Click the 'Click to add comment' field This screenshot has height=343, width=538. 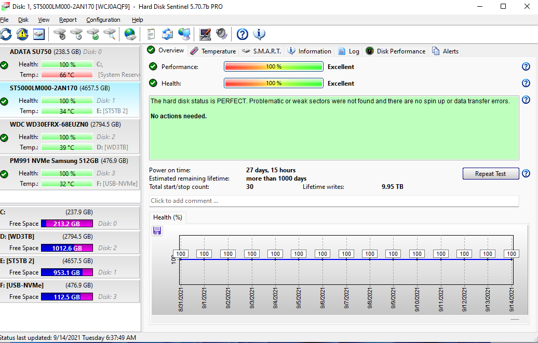334,201
